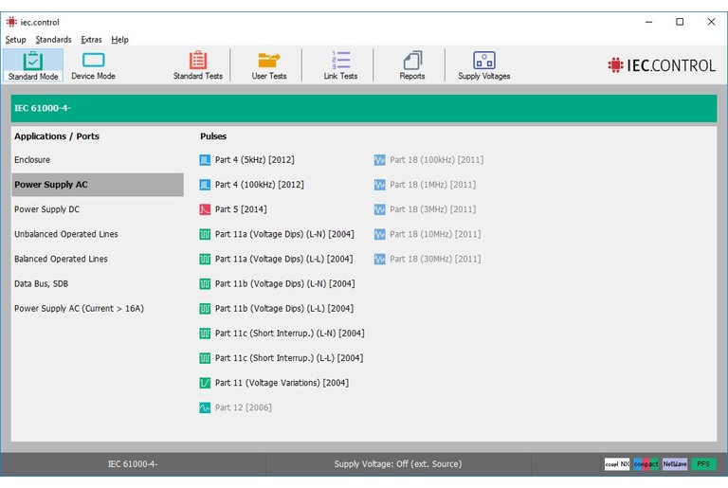Click the NetWave status indicator
The width and height of the screenshot is (728, 488).
coord(675,464)
